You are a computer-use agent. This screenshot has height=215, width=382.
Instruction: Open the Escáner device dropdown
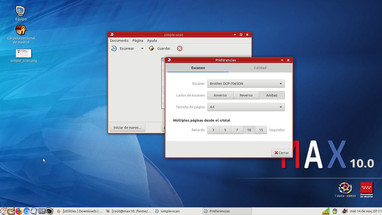click(246, 84)
